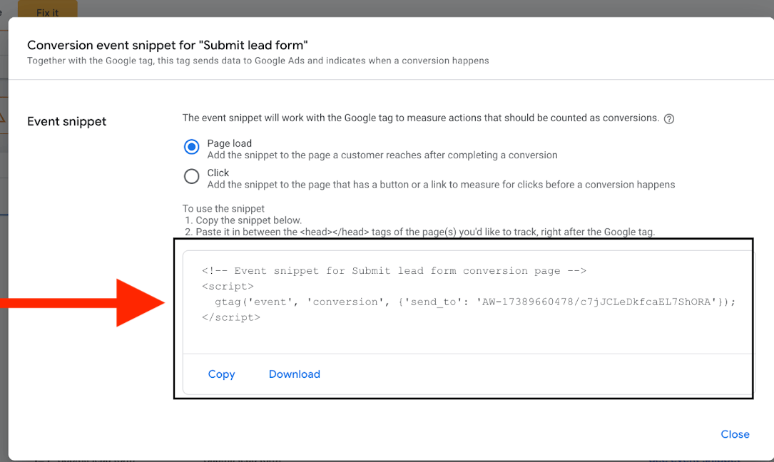Click the closing </script> tag line
The width and height of the screenshot is (774, 462).
(x=230, y=317)
